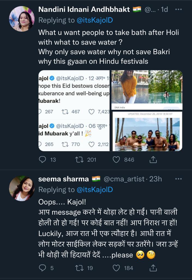Viewport: 192px width, 280px height.
Task: View the Eid Mubarak tweets screenshot image
Action: click(74, 111)
